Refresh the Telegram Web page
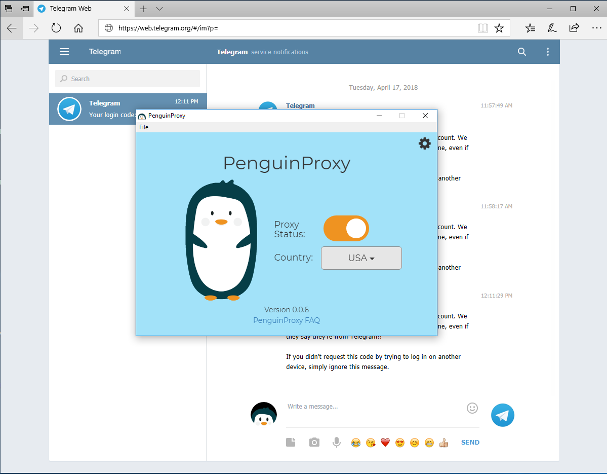 point(56,28)
